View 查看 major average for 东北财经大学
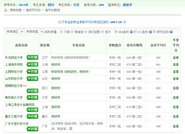185x134 pixels. coord(176,58)
